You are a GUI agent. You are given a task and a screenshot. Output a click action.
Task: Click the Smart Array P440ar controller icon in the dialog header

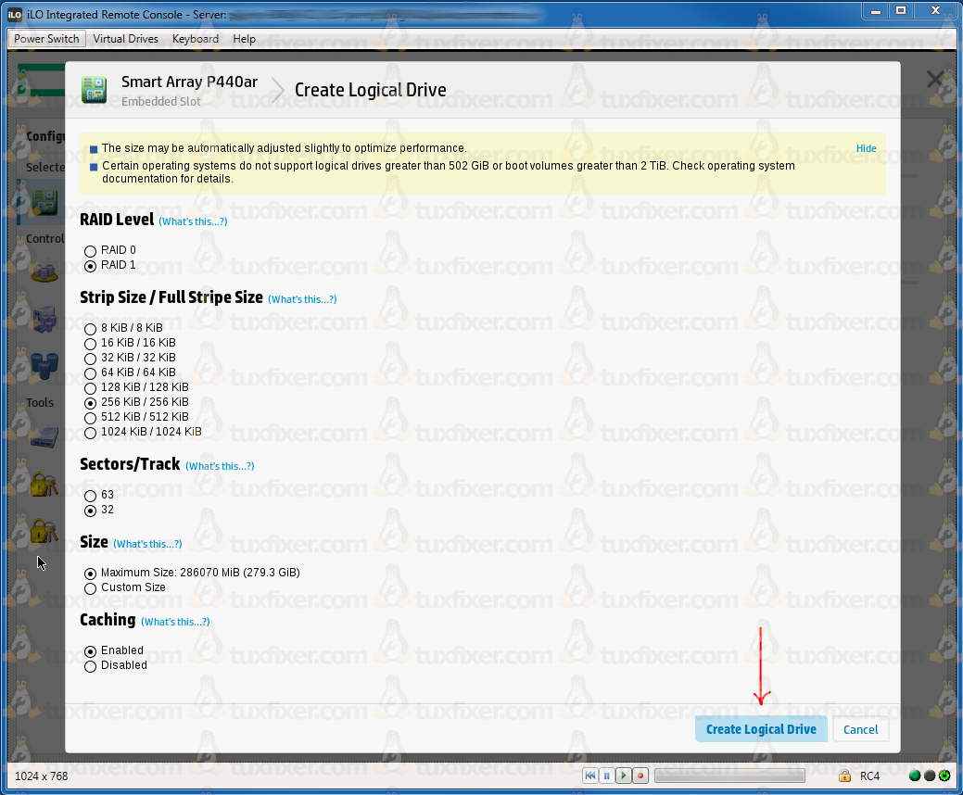pyautogui.click(x=94, y=90)
